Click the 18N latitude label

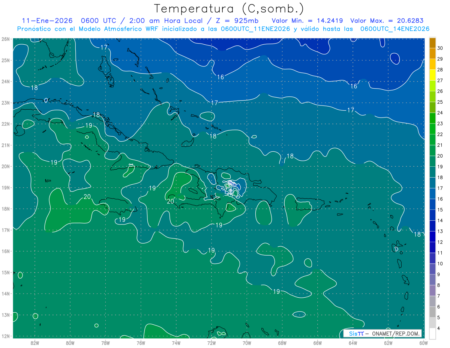click(6, 209)
